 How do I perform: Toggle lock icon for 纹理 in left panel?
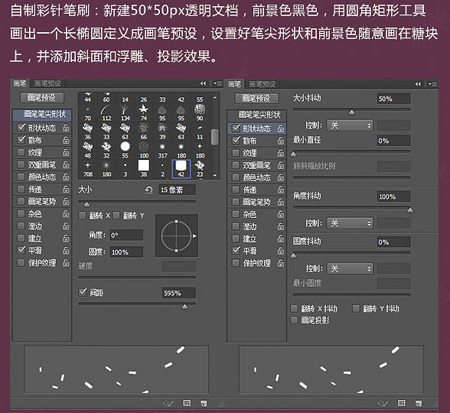point(66,153)
